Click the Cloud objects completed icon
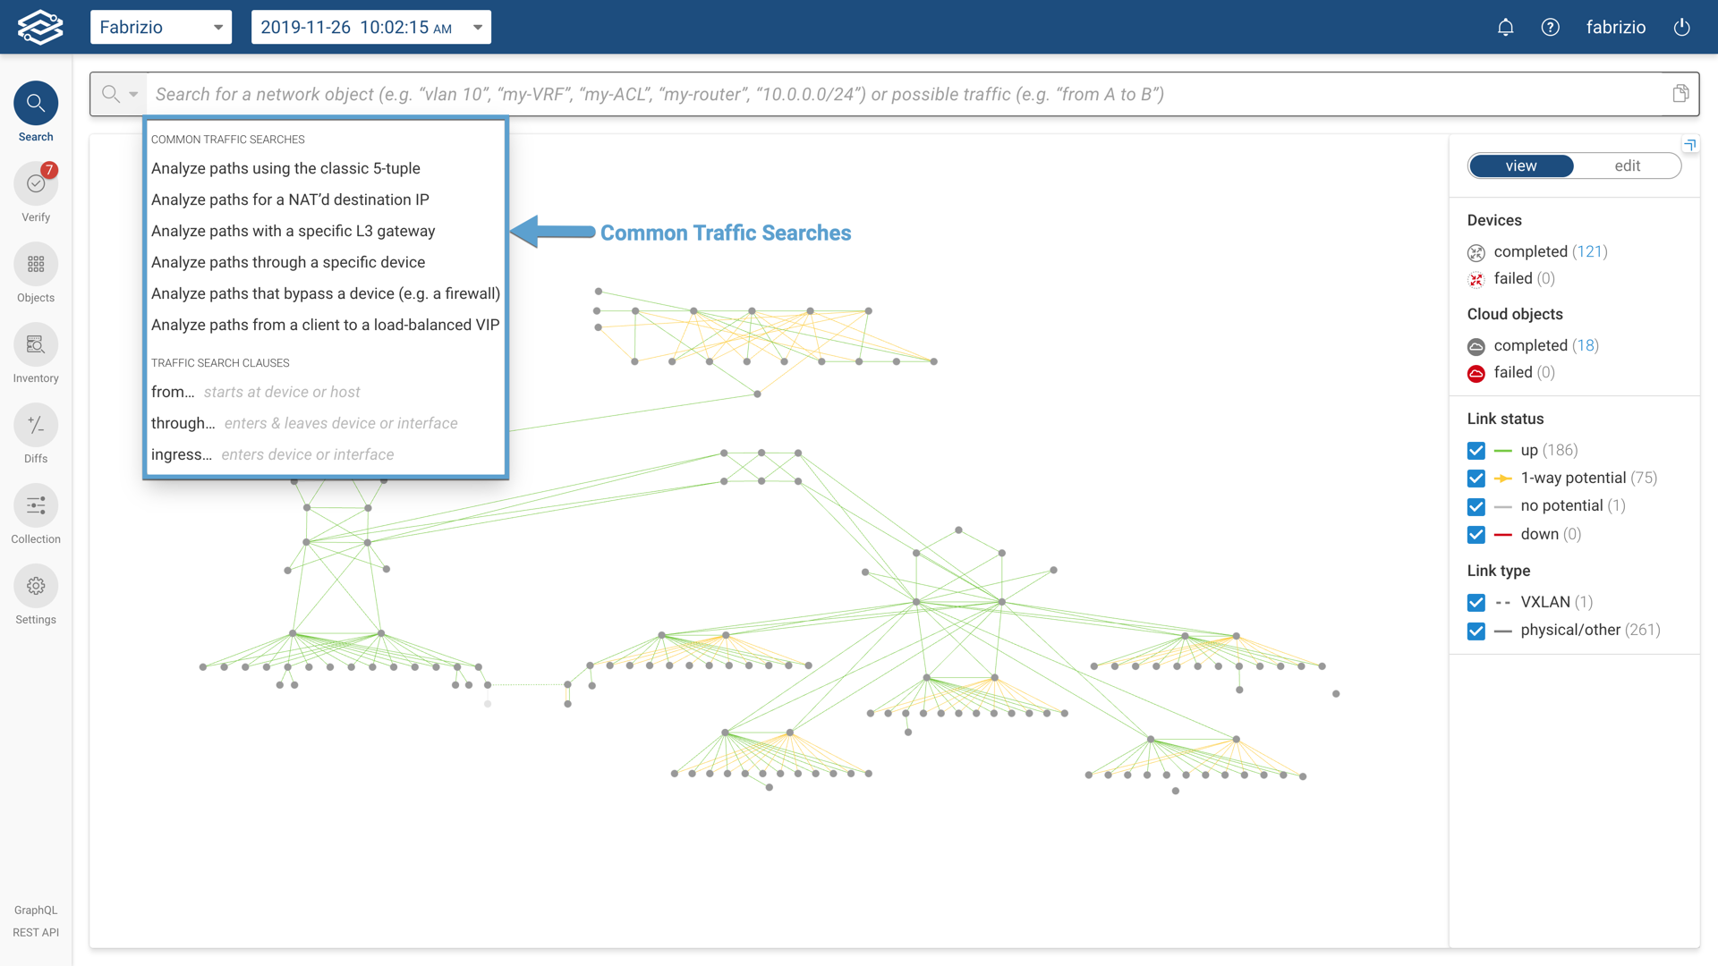 [1476, 346]
